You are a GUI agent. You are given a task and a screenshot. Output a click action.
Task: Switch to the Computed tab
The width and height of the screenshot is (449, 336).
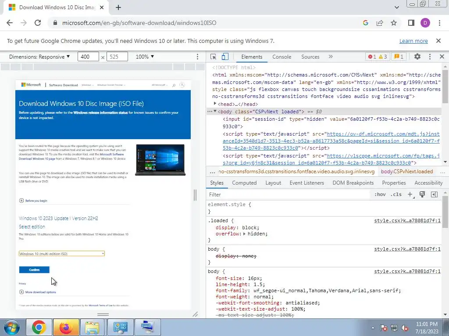[x=244, y=183]
